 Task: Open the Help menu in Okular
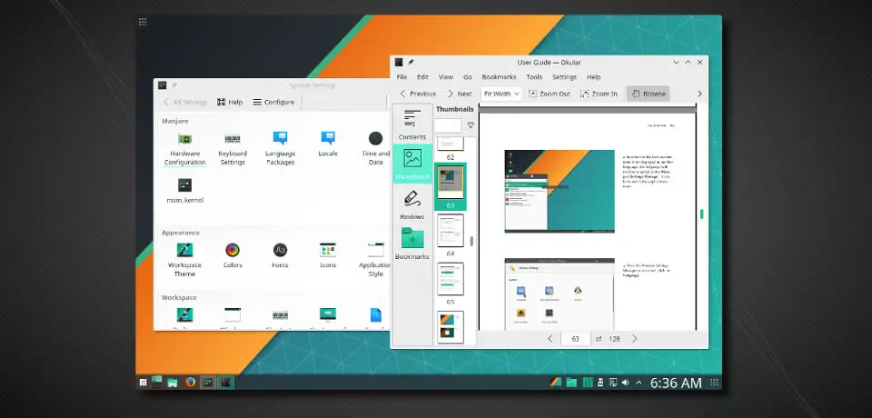(593, 77)
